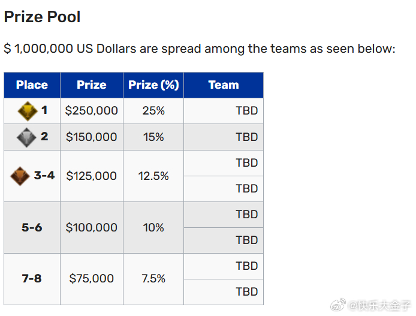Click the $100,000 prize amount
This screenshot has height=316, width=416.
pos(92,227)
